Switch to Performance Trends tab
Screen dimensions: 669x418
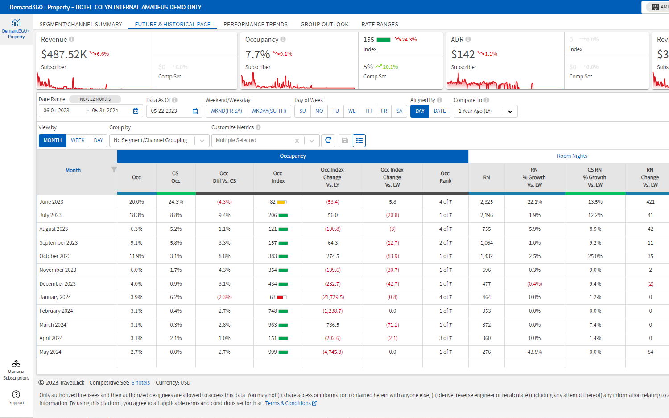click(255, 24)
